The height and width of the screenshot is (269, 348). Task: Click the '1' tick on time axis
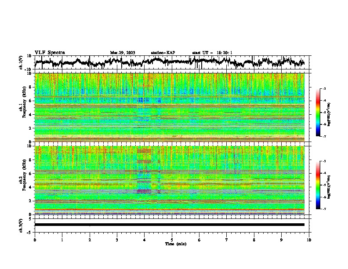62,240
